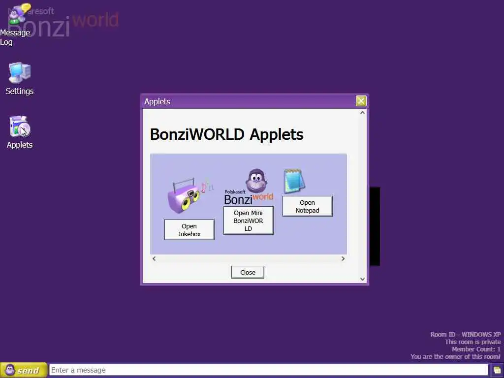Click the Open Jukebox button
The height and width of the screenshot is (378, 504).
click(x=189, y=230)
